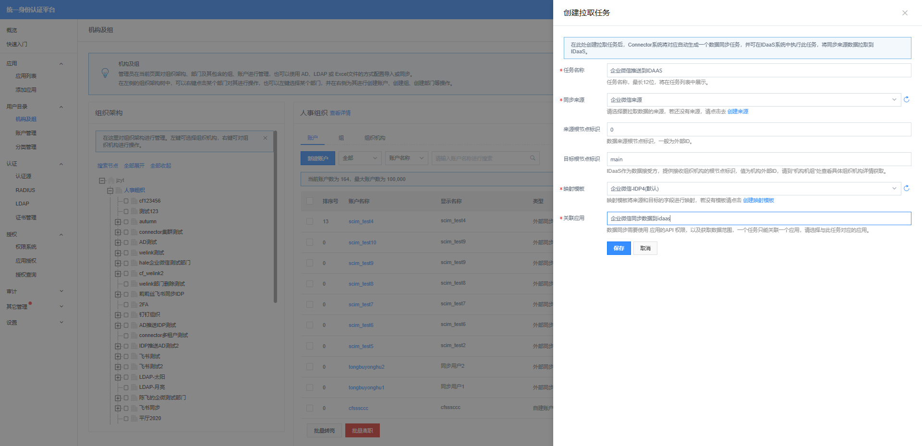This screenshot has height=446, width=922.
Task: Click the 目标根节点标识 input field
Action: tap(759, 159)
